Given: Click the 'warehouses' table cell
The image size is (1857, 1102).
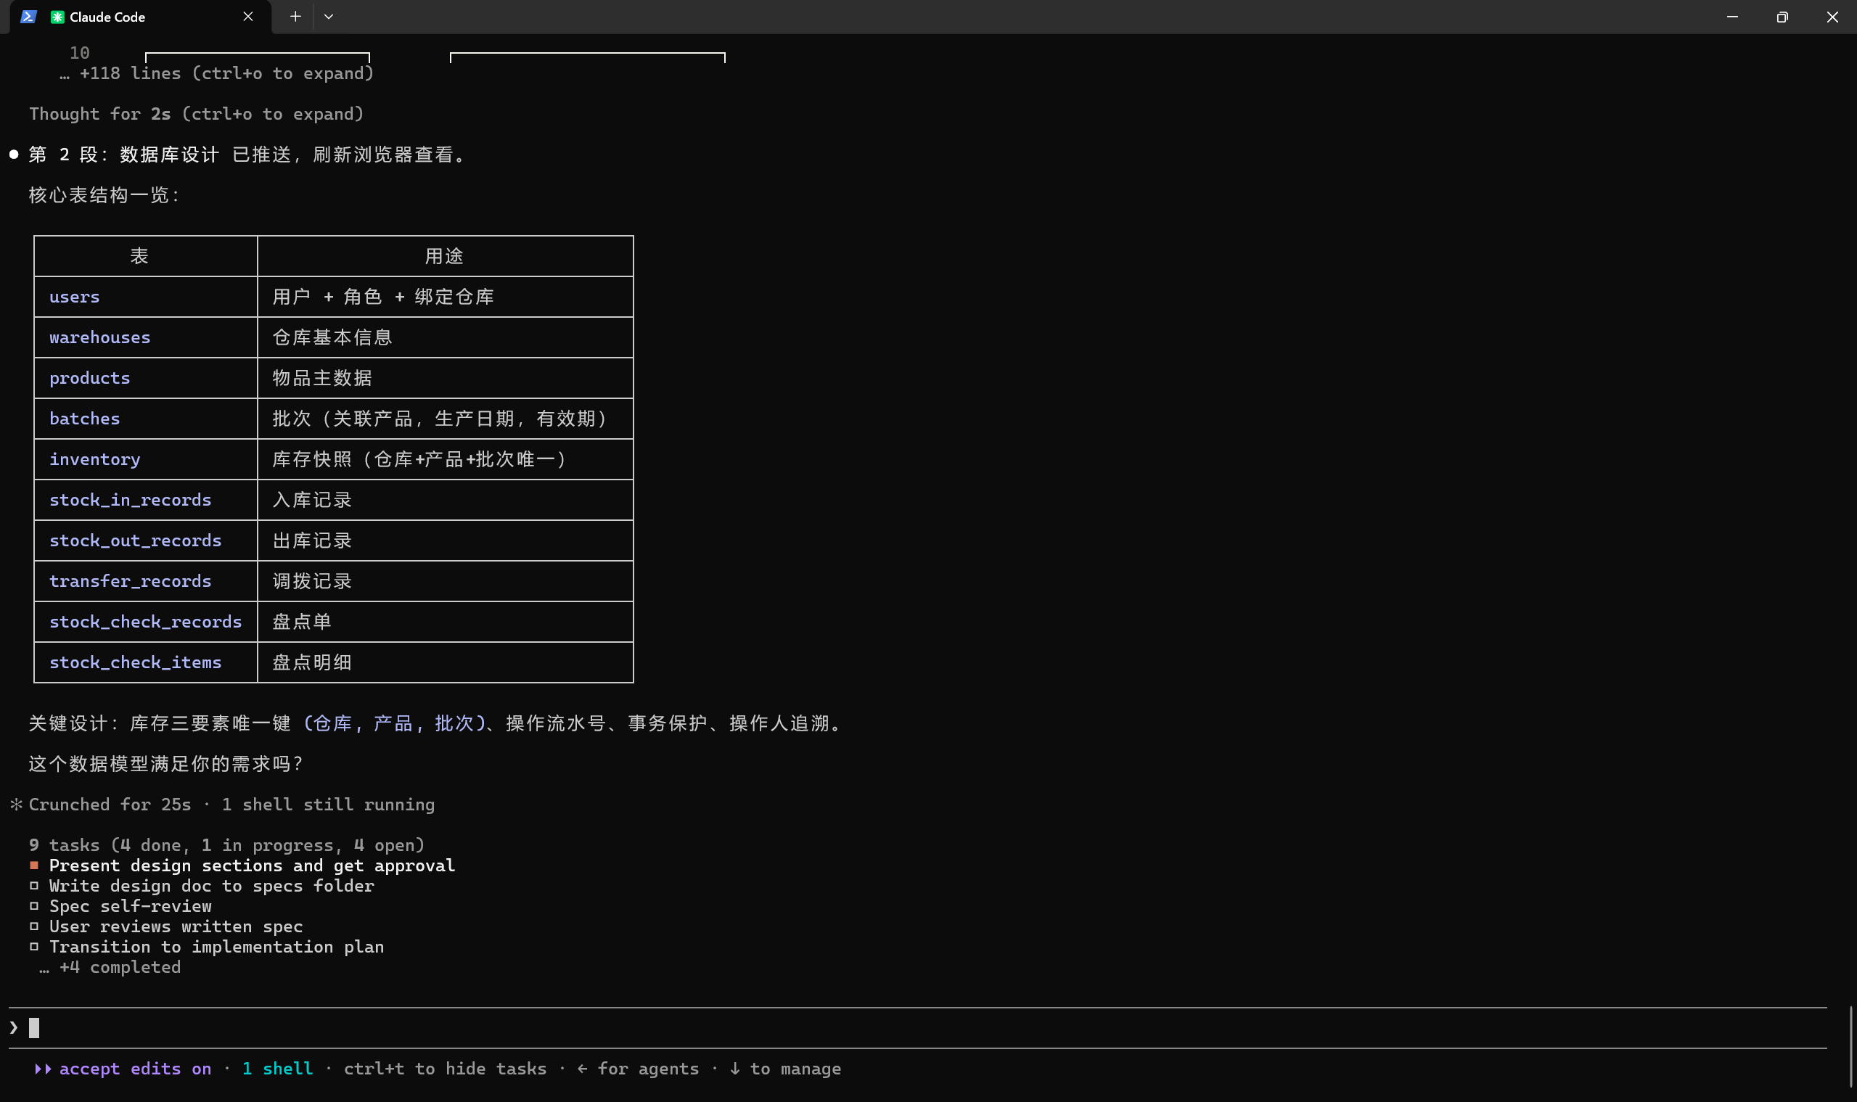Looking at the screenshot, I should click(146, 337).
